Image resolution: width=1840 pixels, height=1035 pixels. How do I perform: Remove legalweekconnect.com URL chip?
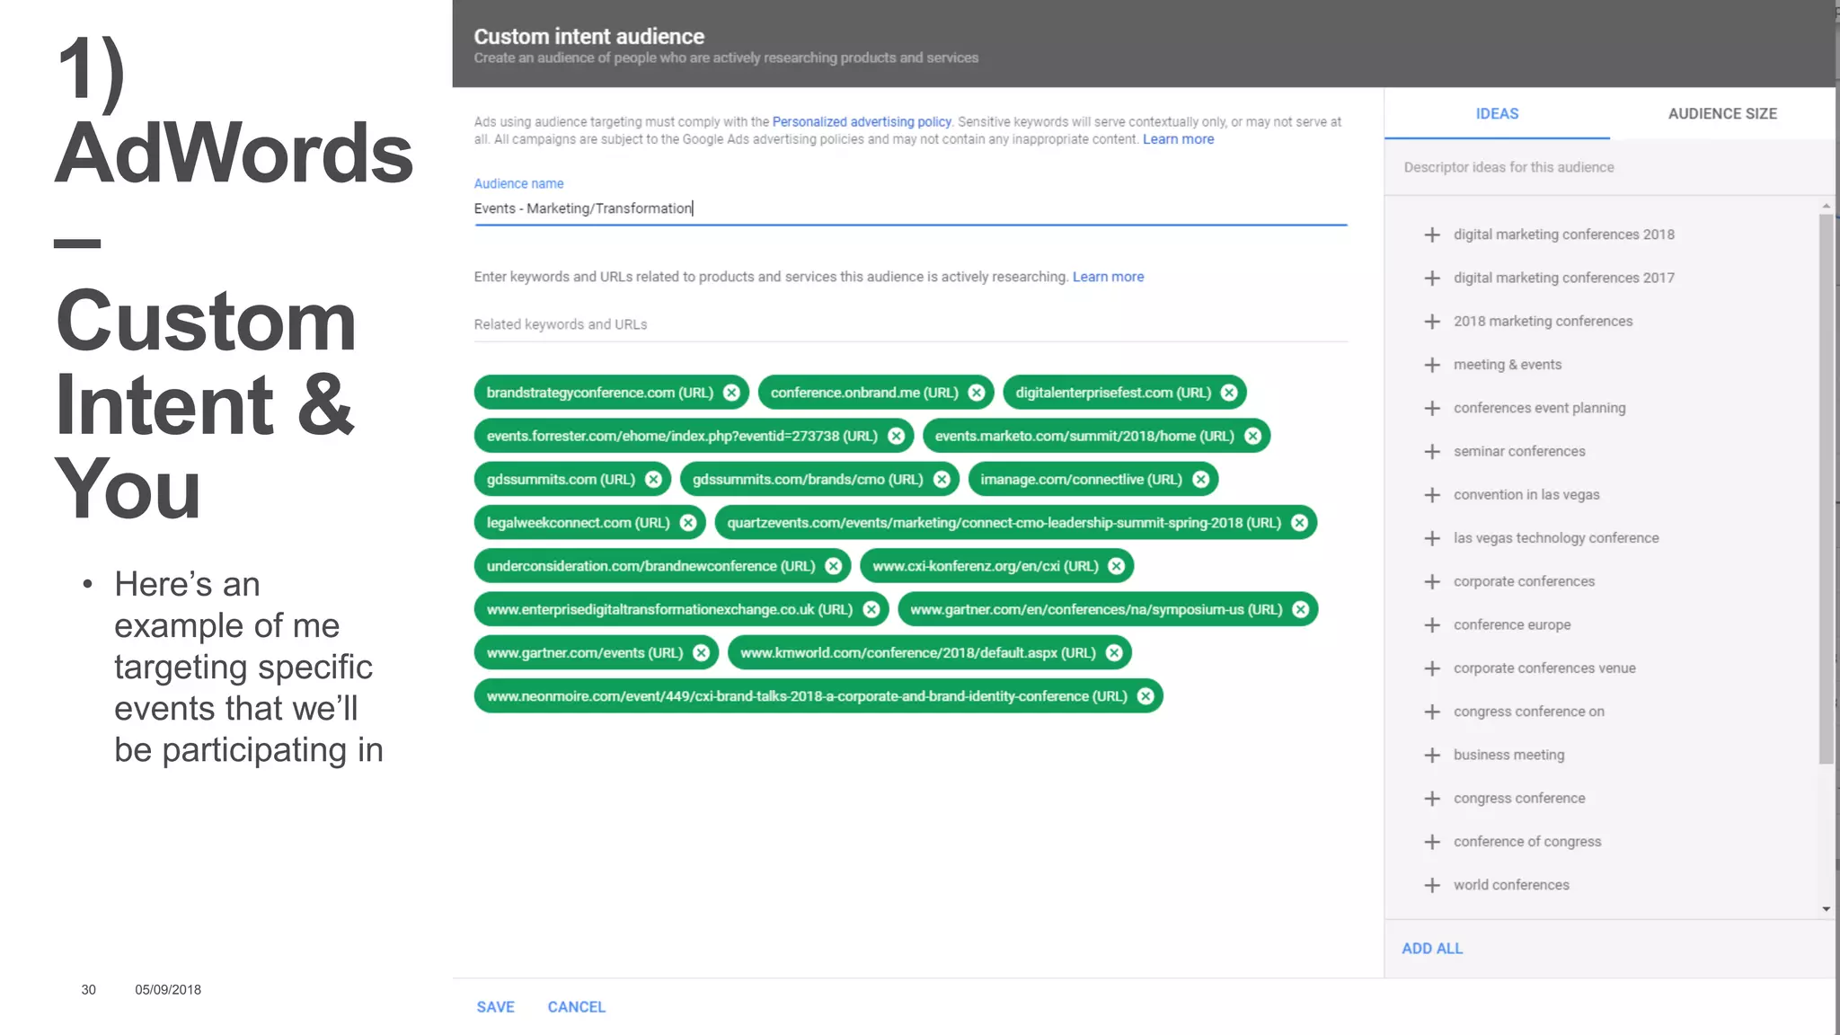click(x=688, y=523)
